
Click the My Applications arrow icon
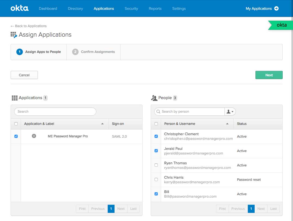coord(276,8)
